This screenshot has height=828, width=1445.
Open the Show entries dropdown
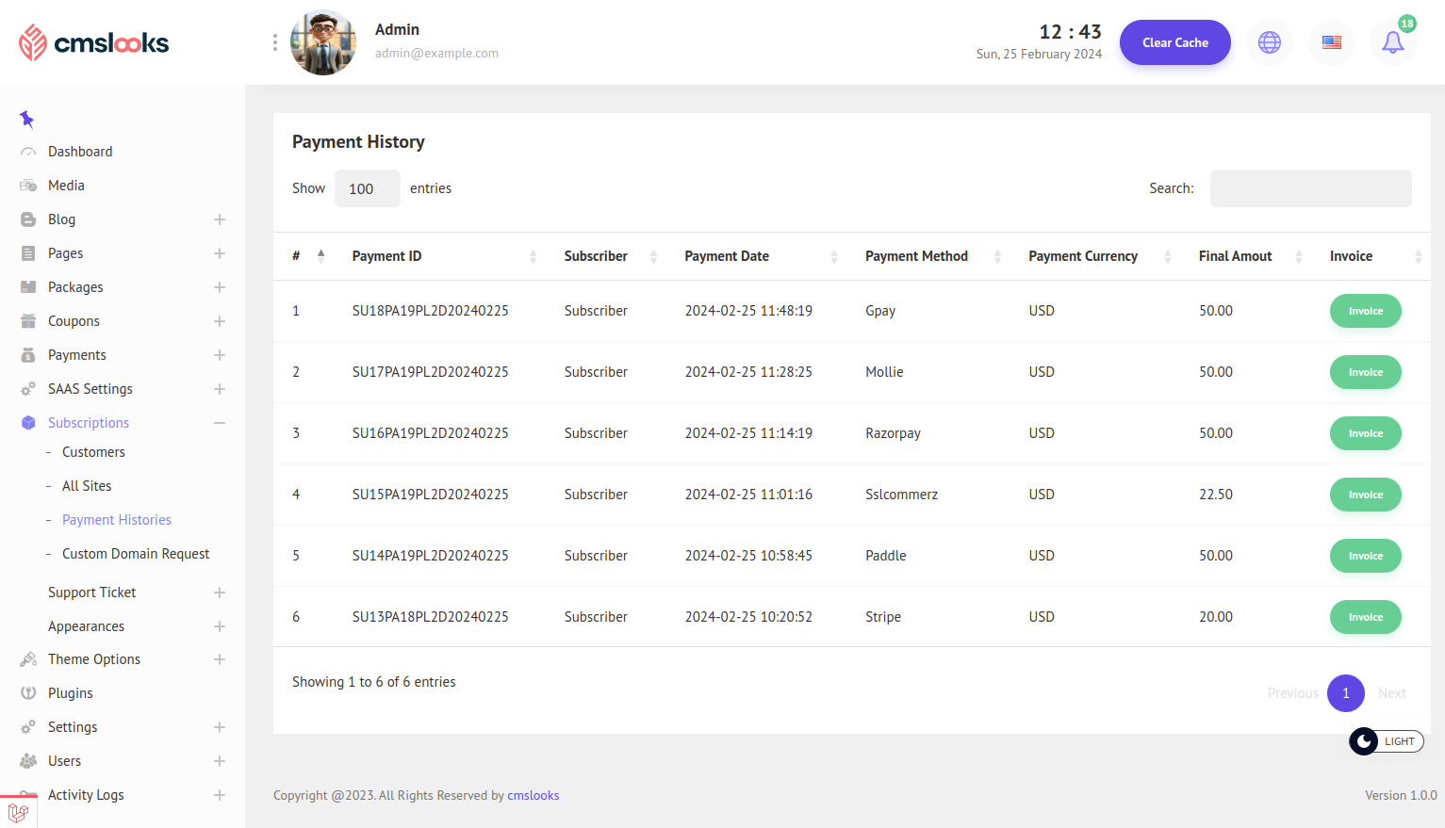(x=367, y=188)
